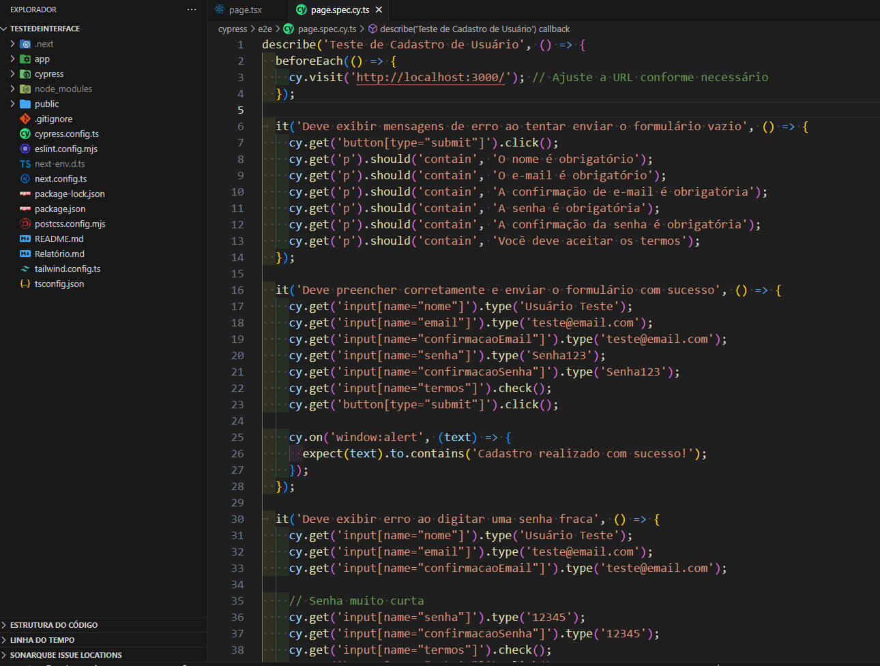The width and height of the screenshot is (880, 666).
Task: Click the markdown icon beside README.md
Action: [x=25, y=239]
